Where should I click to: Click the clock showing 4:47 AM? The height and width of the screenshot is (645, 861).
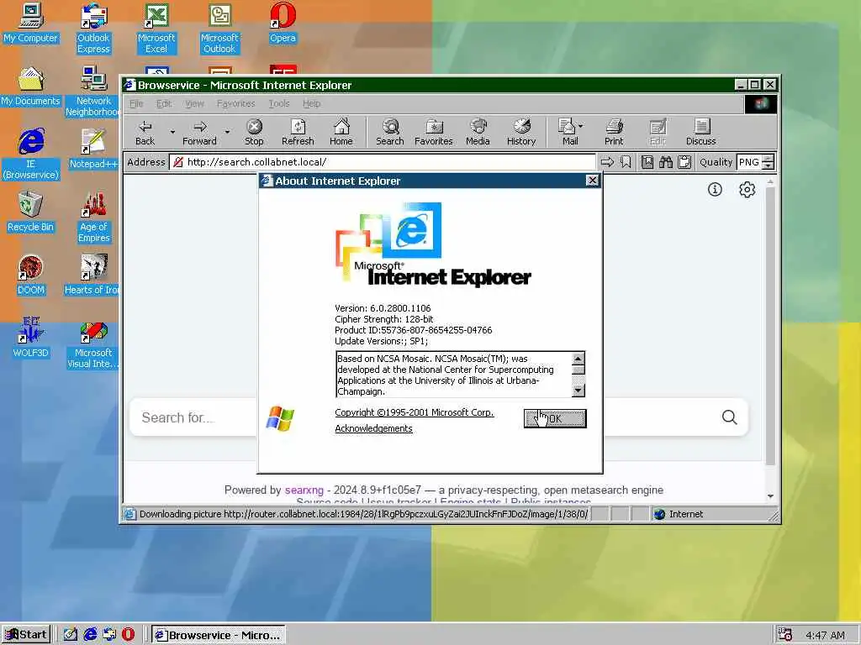coord(825,635)
